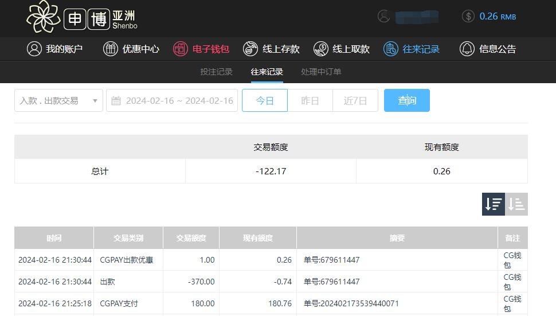The width and height of the screenshot is (556, 316).
Task: Sort records in descending order
Action: click(x=493, y=204)
